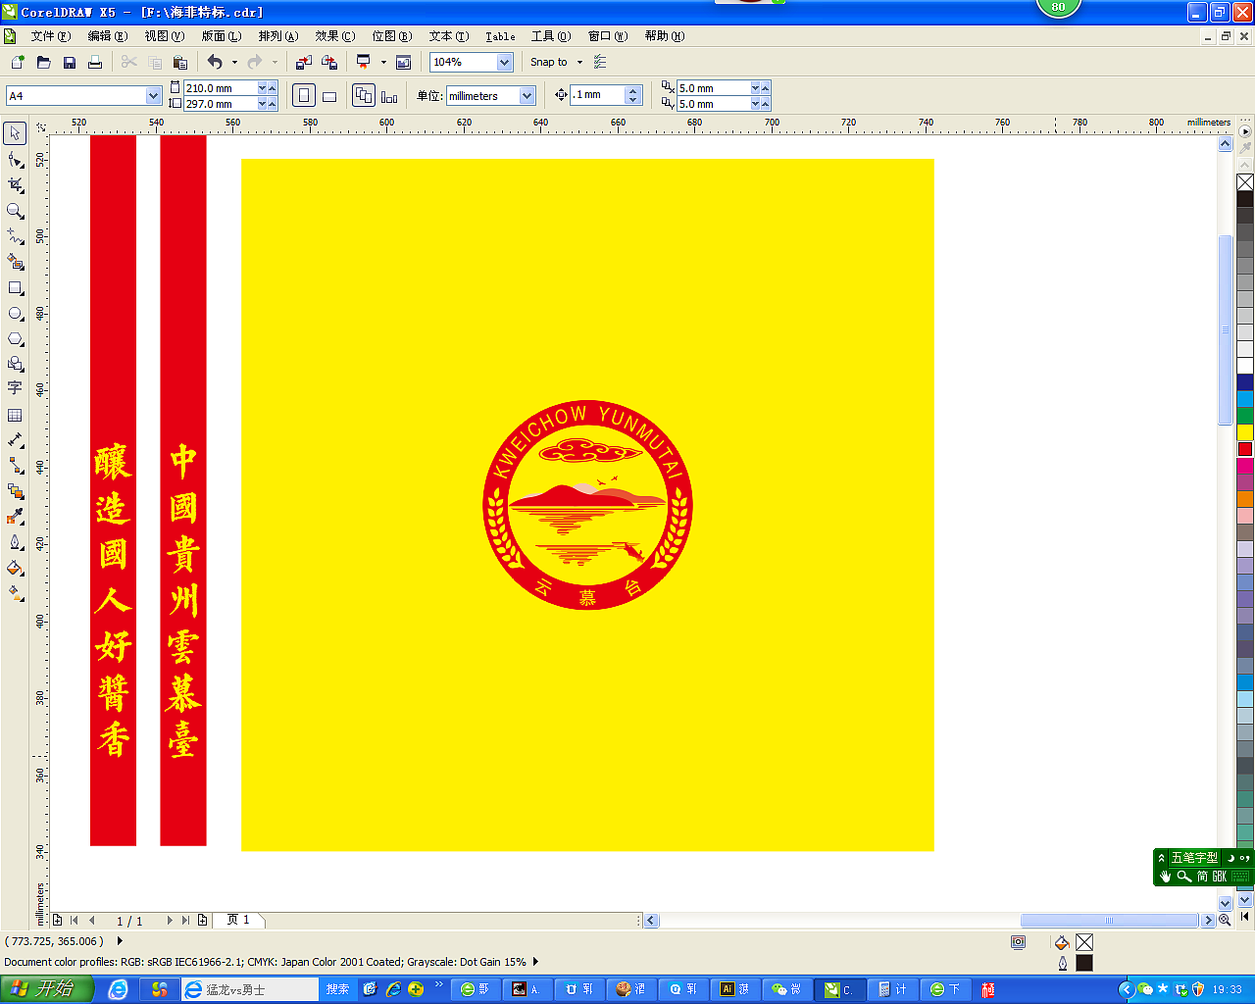Viewport: 1255px width, 1004px height.
Task: Select the Freehand curve tool
Action: (x=15, y=236)
